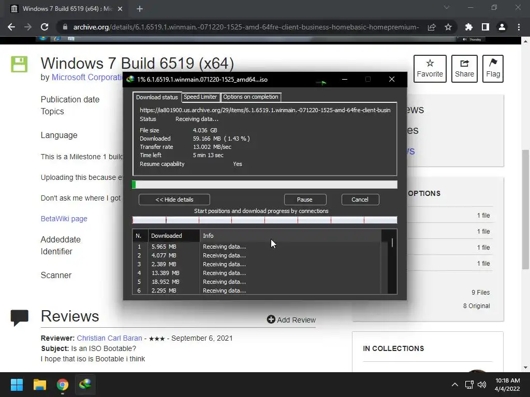530x397 pixels.
Task: Click Transfer rate value 13.002 MB/sec
Action: tap(212, 147)
